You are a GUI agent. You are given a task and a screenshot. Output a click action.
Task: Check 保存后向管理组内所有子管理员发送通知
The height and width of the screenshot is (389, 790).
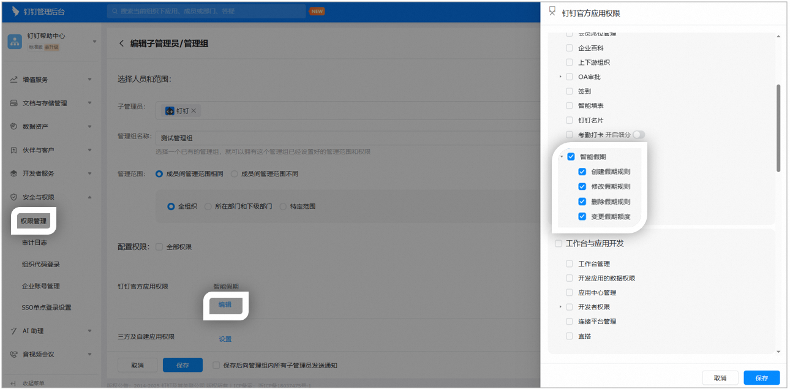click(x=216, y=365)
